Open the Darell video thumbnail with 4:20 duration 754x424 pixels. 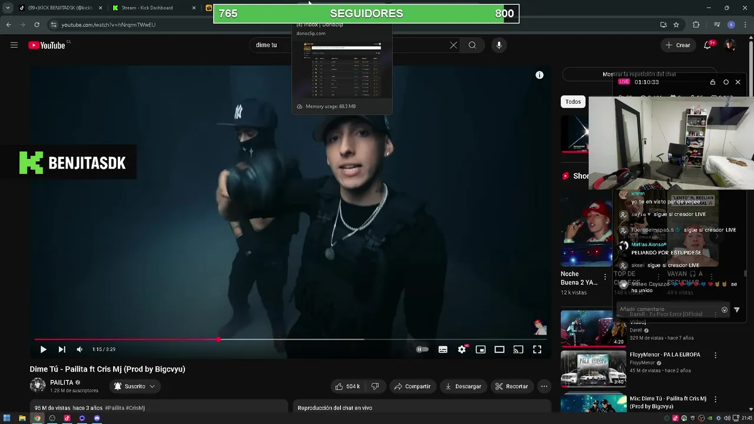[593, 329]
